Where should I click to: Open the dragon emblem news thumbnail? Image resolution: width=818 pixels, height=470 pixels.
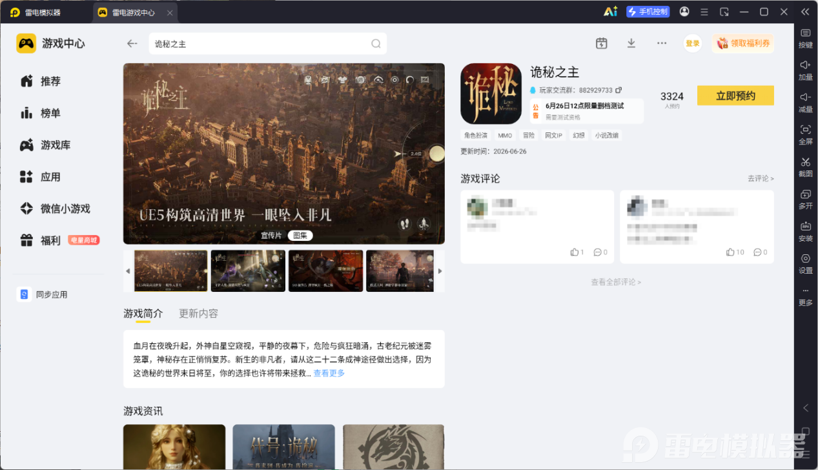pyautogui.click(x=394, y=447)
